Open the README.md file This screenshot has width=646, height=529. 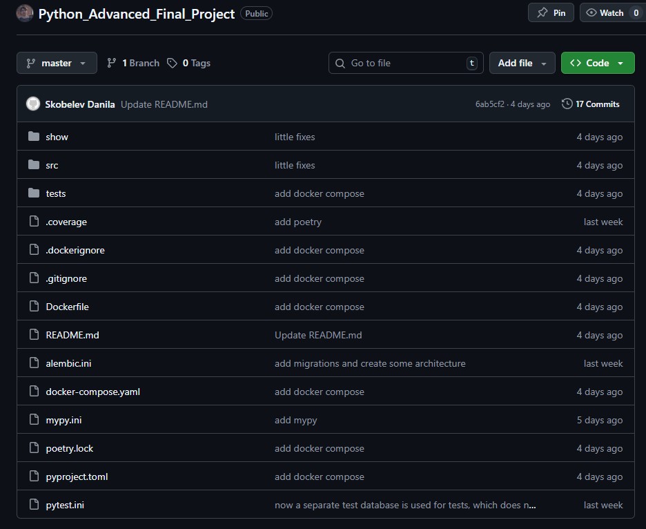point(72,335)
